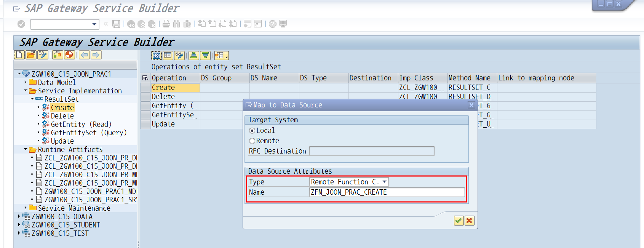
Task: Toggle Display/Change mode in the tree toolbar
Action: pyautogui.click(x=43, y=55)
